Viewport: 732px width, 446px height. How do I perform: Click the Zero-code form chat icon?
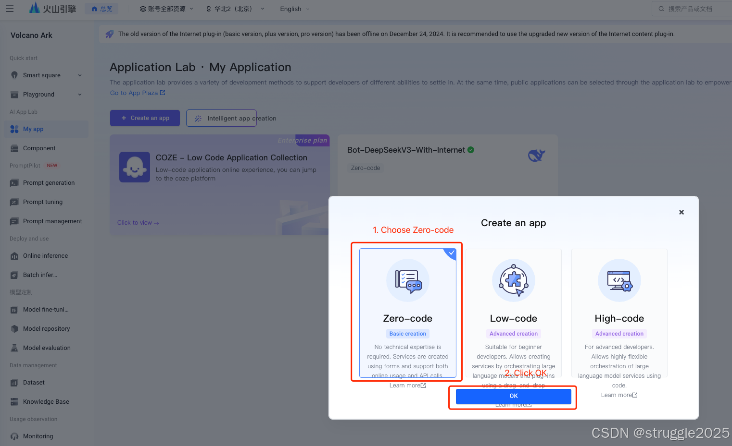point(408,280)
